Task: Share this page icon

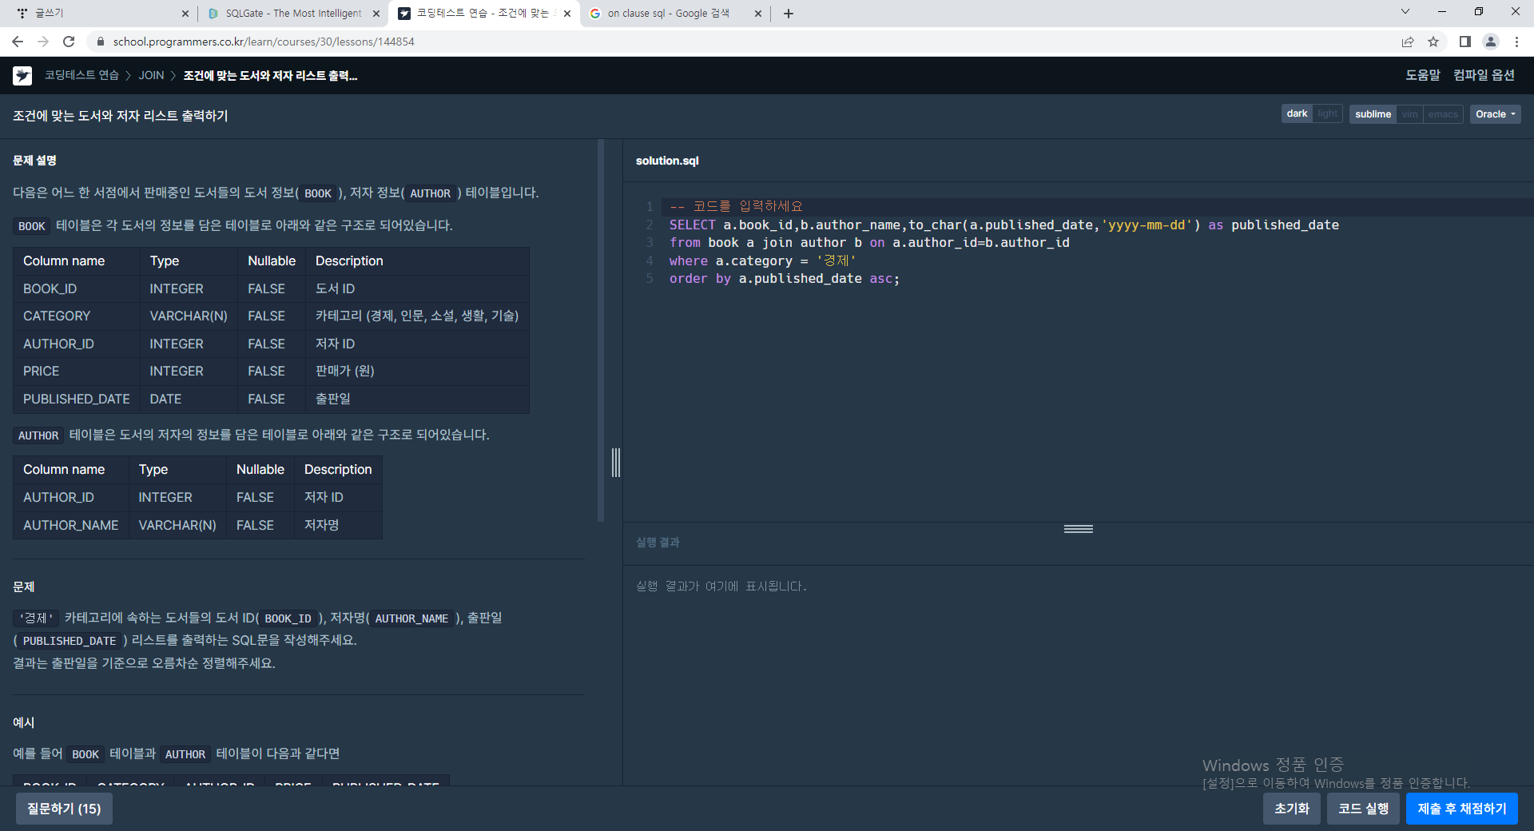Action: [x=1408, y=42]
